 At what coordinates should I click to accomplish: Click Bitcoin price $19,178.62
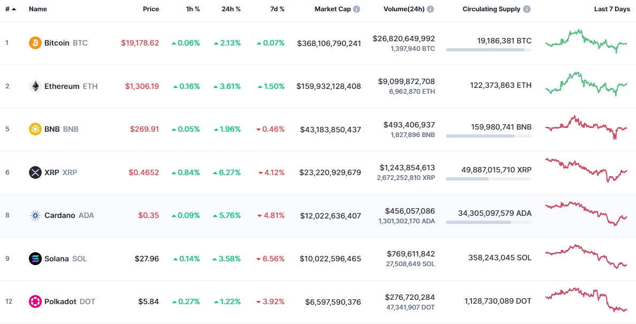pyautogui.click(x=140, y=43)
